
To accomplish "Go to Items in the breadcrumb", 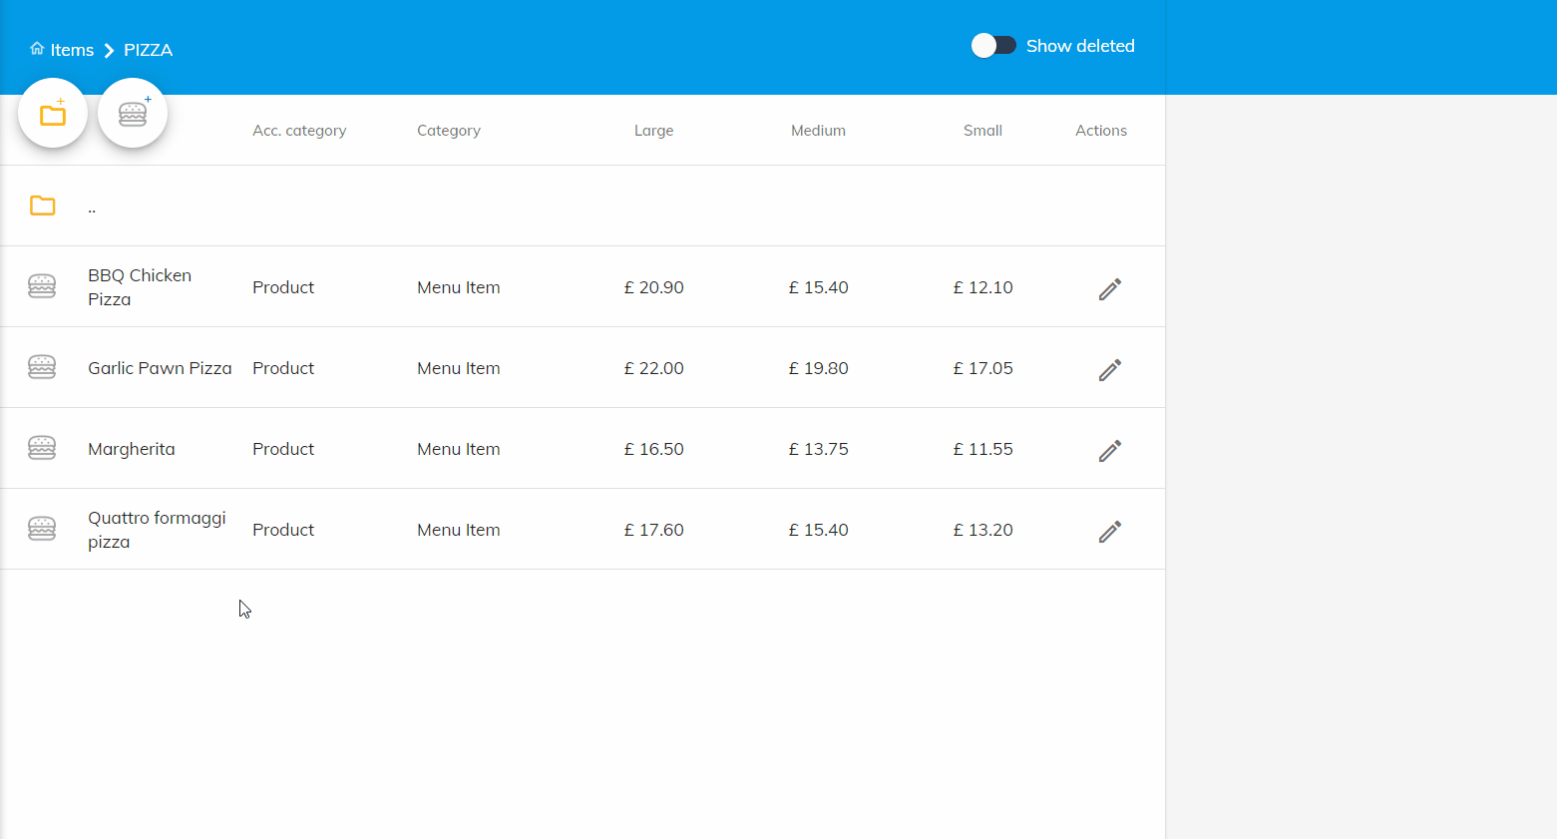I will (x=72, y=50).
